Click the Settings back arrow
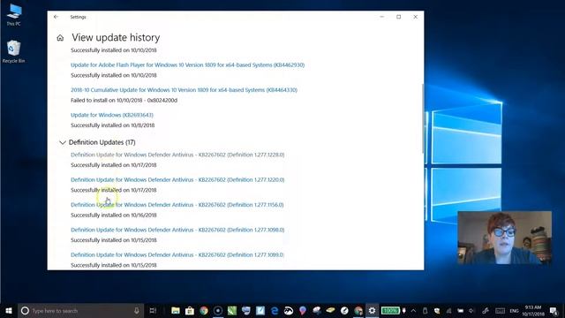 56,17
